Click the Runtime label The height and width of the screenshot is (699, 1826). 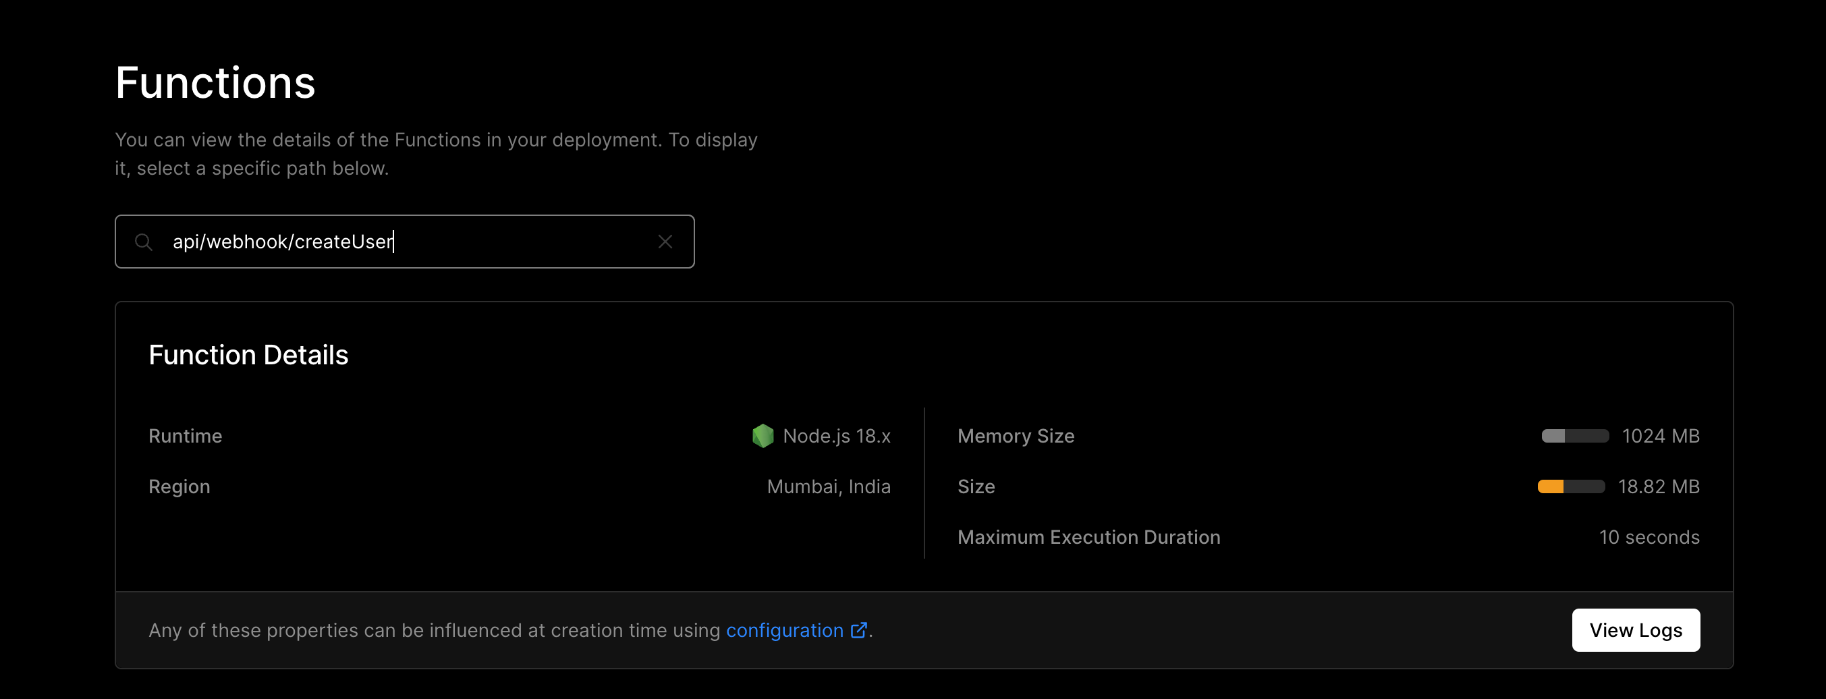point(185,436)
